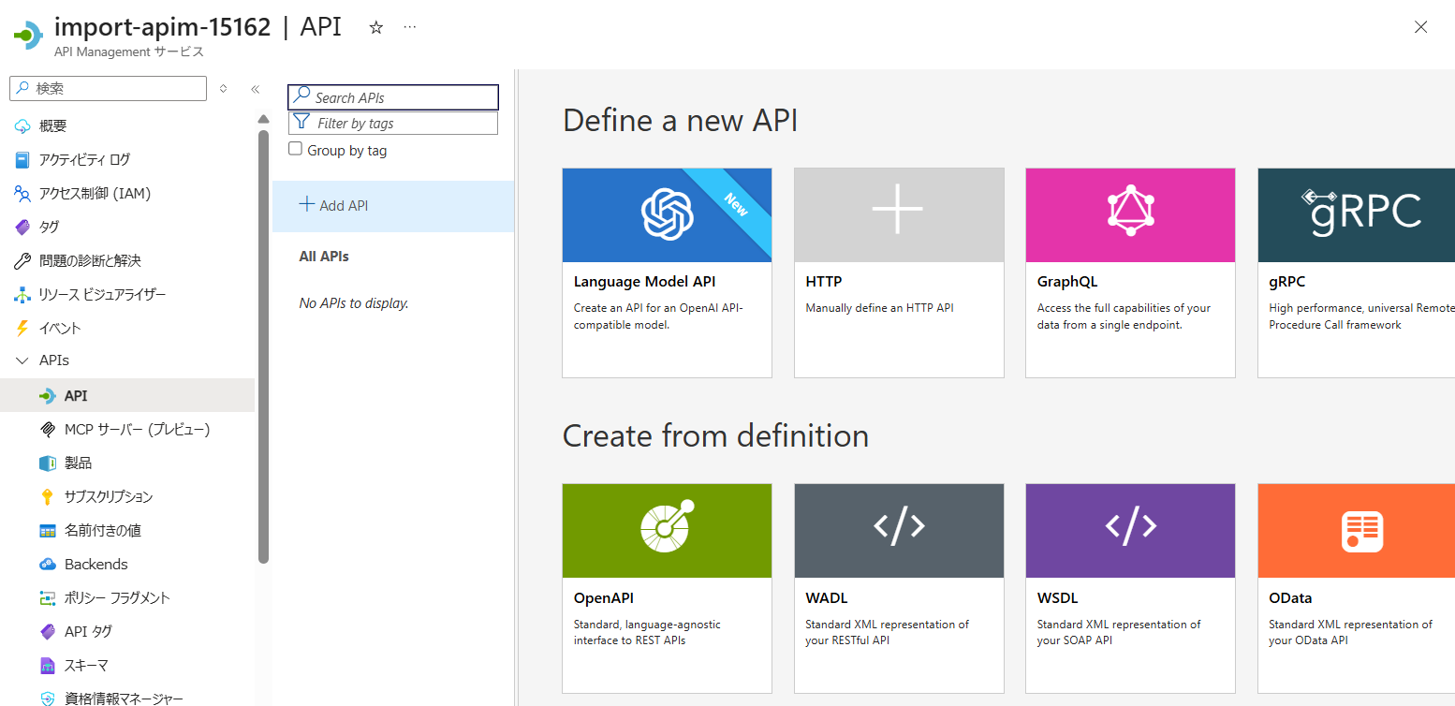Enable the Group by tag checkbox
The image size is (1455, 706).
point(296,149)
